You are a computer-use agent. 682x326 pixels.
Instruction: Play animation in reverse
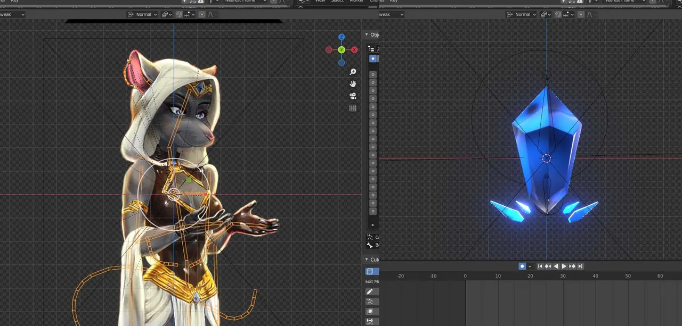[556, 266]
